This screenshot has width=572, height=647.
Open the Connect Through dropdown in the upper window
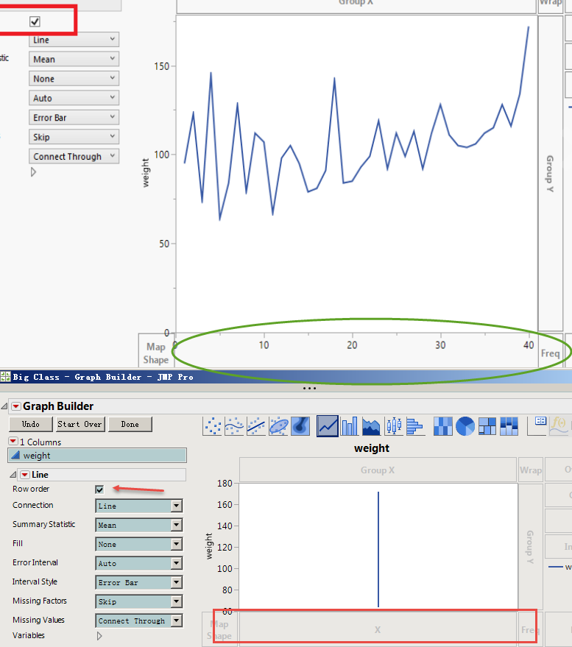click(x=74, y=156)
